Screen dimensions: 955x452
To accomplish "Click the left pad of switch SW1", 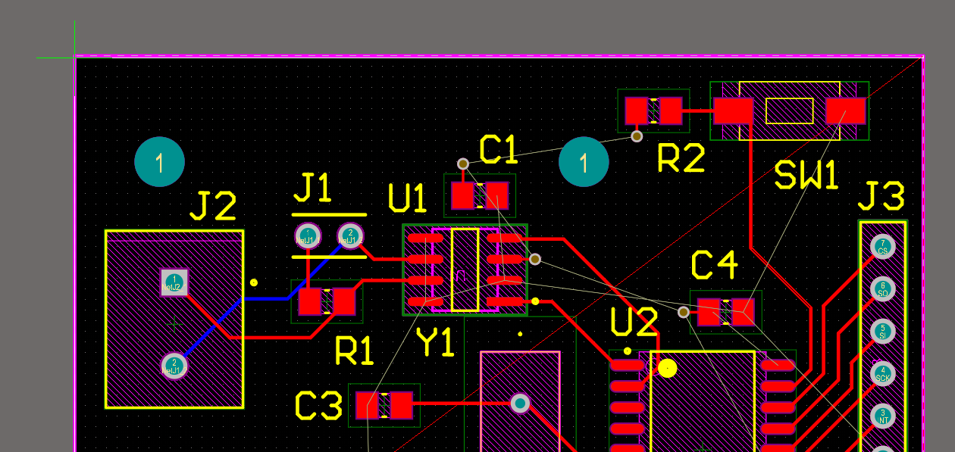I will 734,111.
